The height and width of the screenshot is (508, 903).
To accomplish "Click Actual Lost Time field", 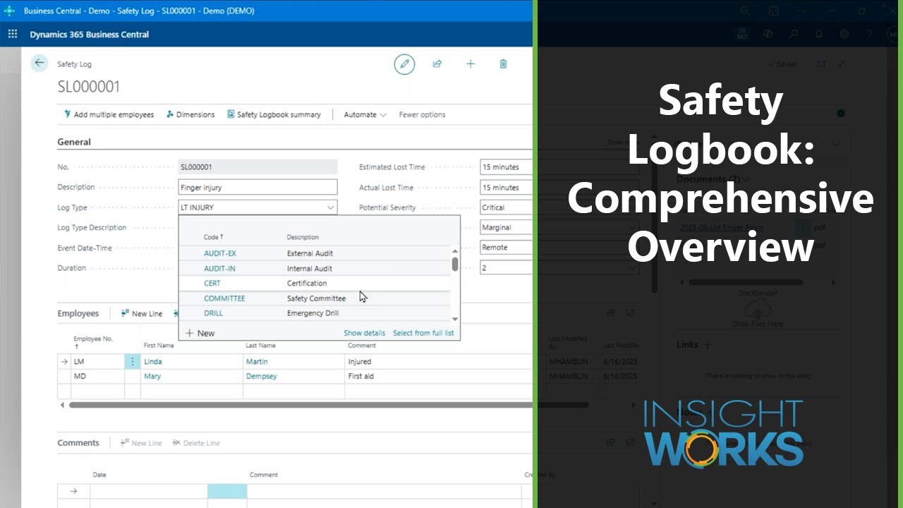I will [506, 188].
